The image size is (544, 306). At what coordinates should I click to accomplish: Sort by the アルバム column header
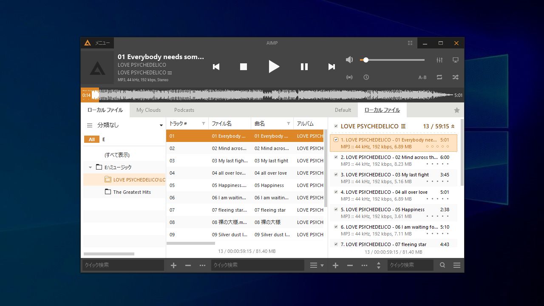click(309, 124)
